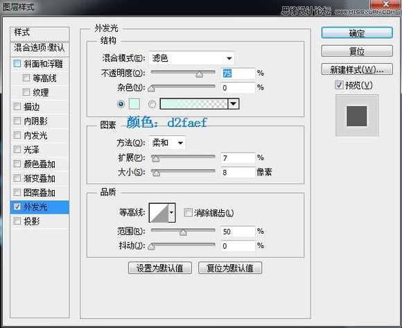Click the 不透明度 value field showing 75

pos(238,74)
